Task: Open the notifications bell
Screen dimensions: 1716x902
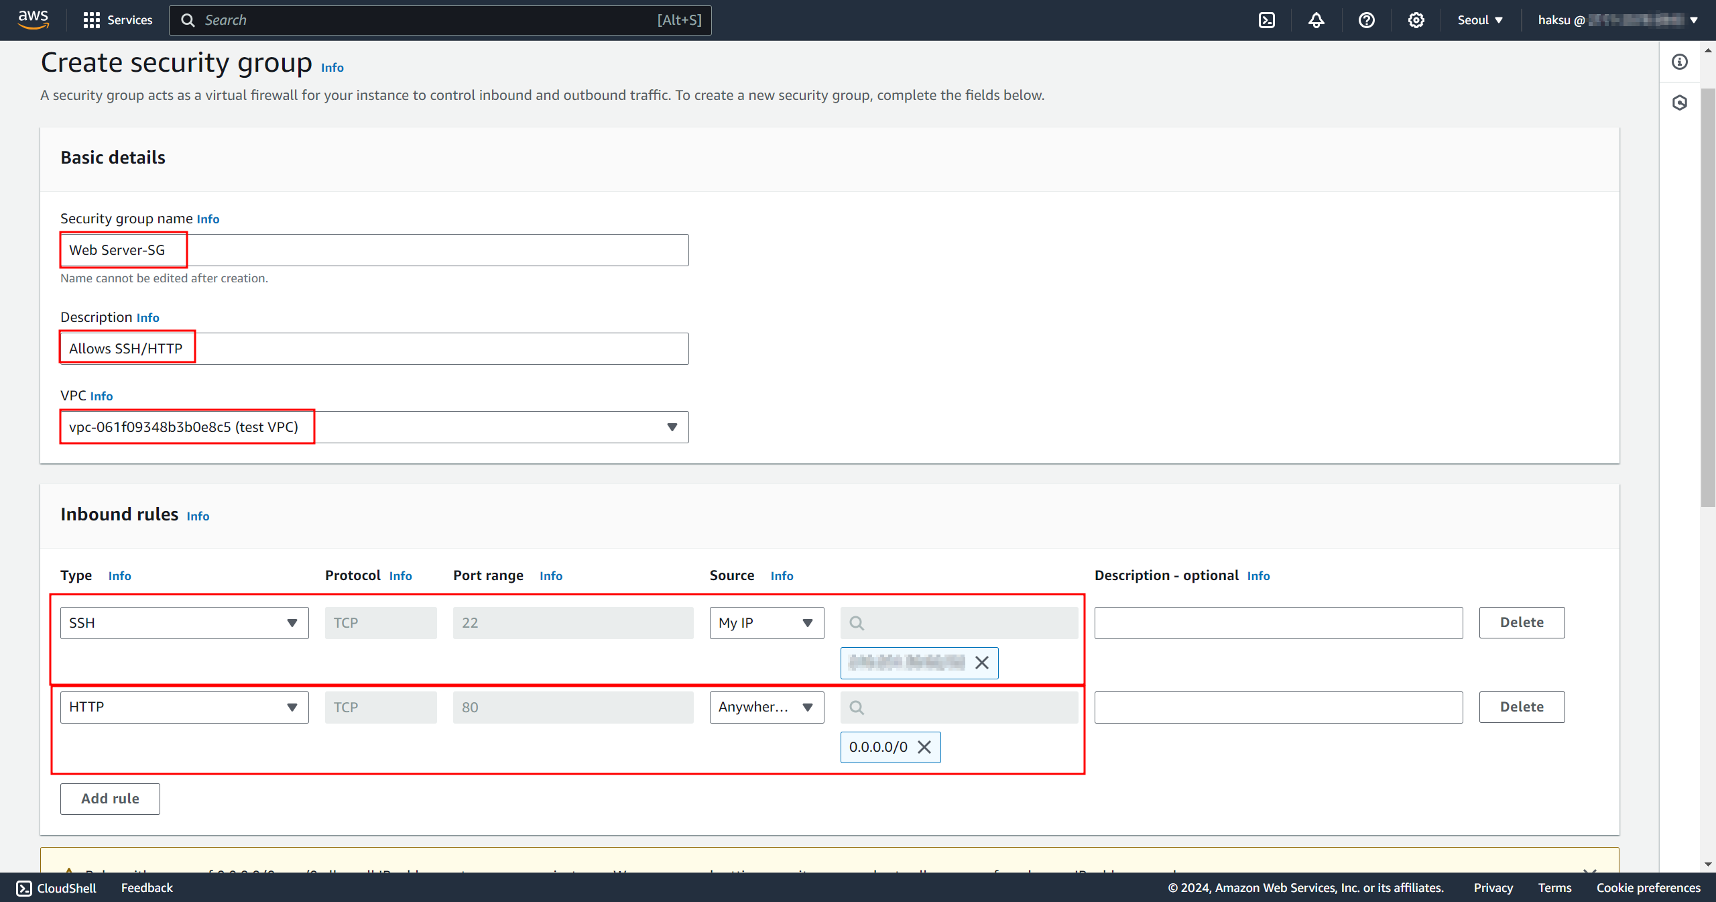Action: pos(1316,20)
